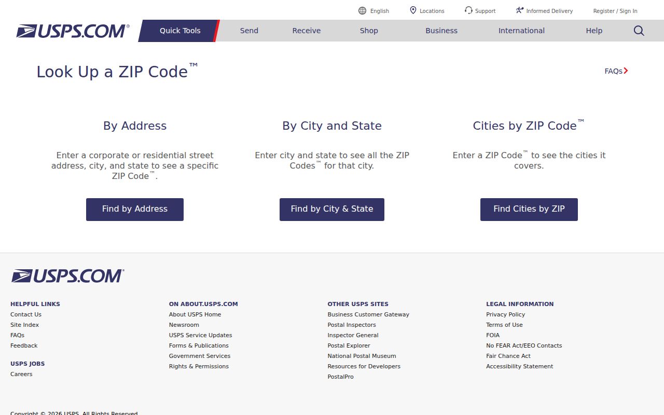Open Forms & Publications link
664x415 pixels.
pyautogui.click(x=199, y=345)
